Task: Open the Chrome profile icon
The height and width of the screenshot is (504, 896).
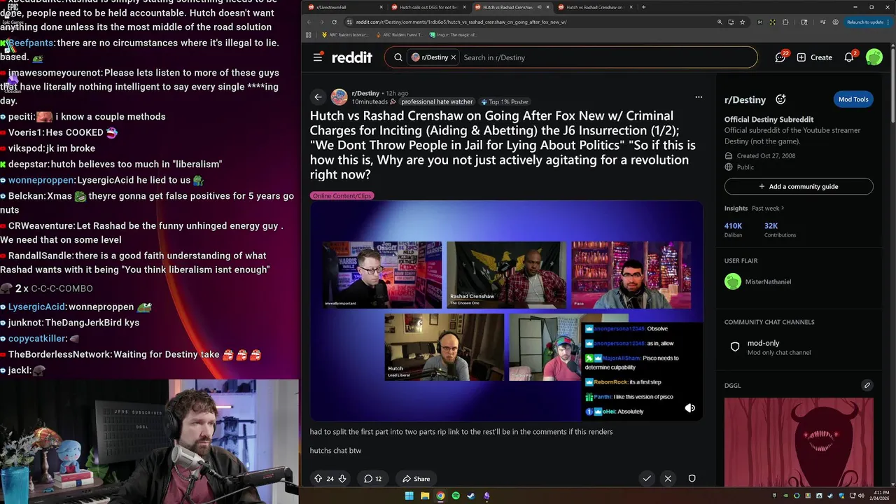Action: [x=836, y=22]
